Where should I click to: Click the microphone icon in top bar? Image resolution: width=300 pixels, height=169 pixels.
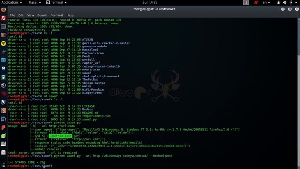278,2
